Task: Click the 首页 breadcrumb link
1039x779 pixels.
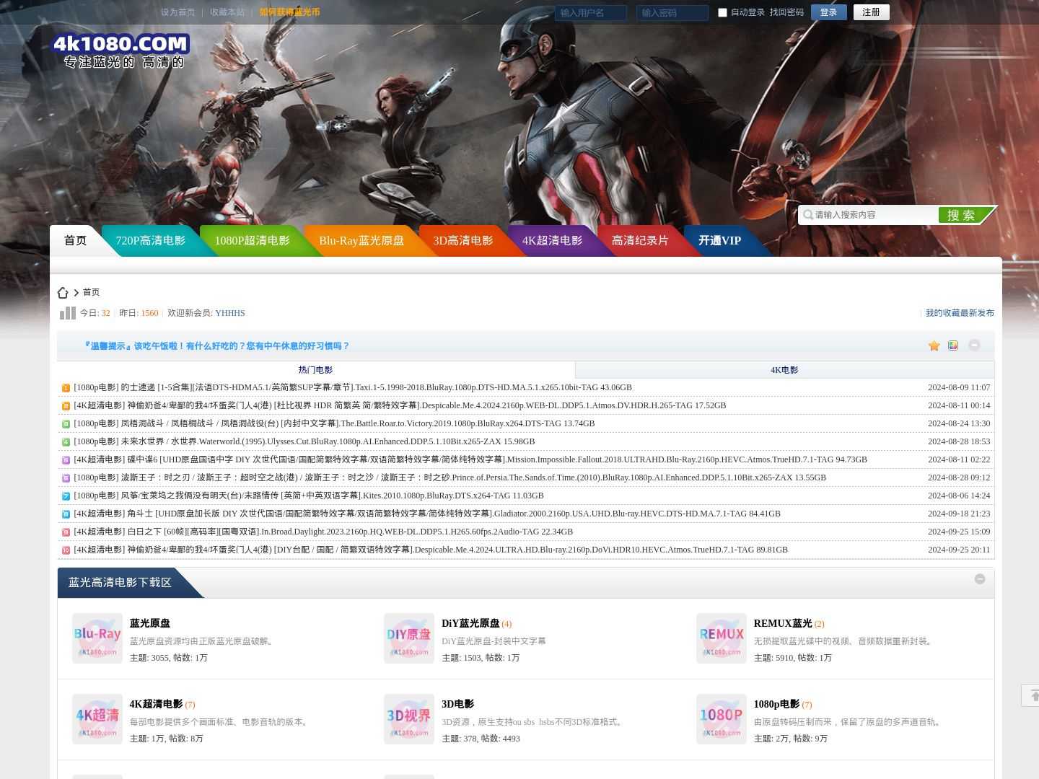Action: 91,292
